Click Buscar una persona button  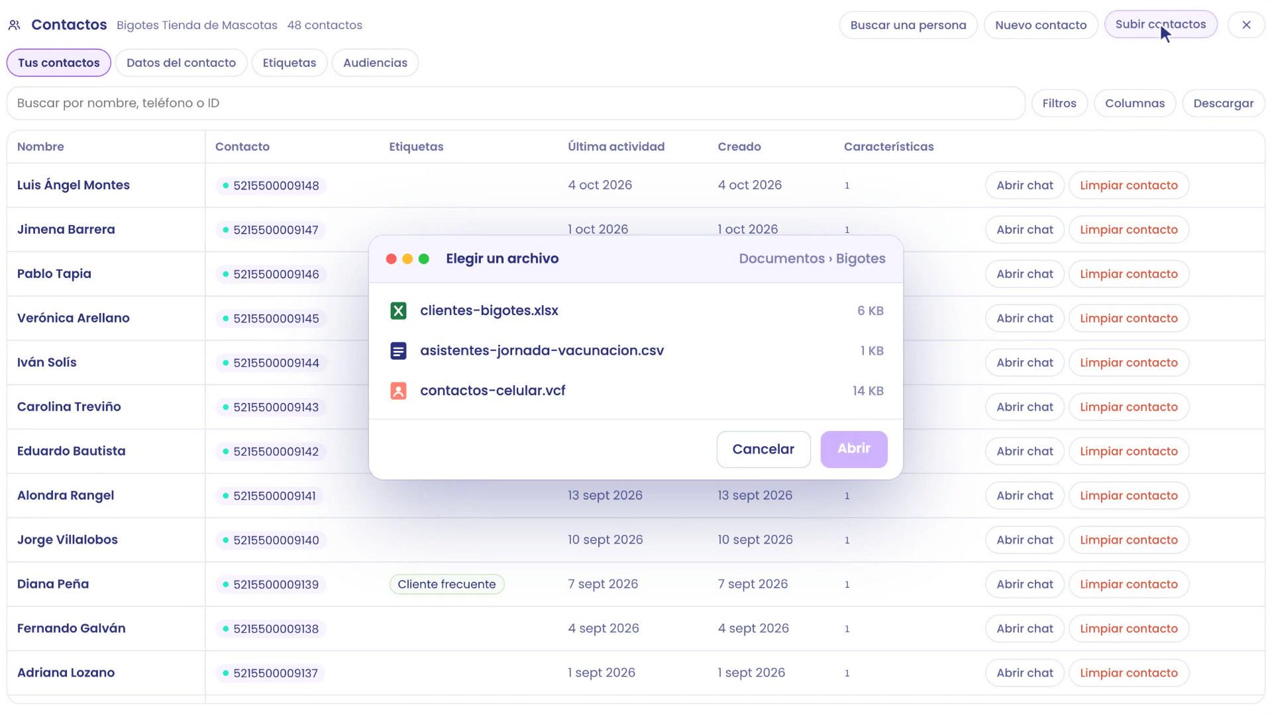(908, 25)
